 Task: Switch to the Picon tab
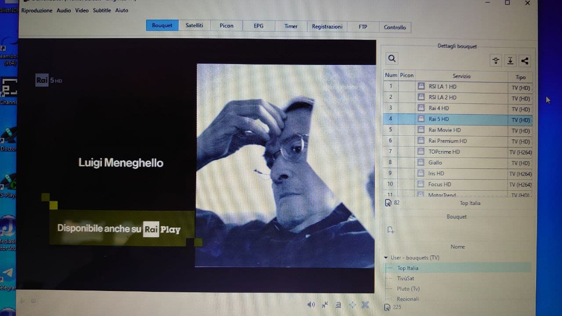coord(227,26)
